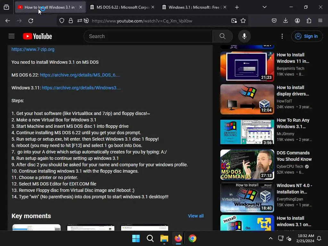The width and height of the screenshot is (328, 246).
Task: Open the third key moment thumbnail
Action: tap(144, 227)
